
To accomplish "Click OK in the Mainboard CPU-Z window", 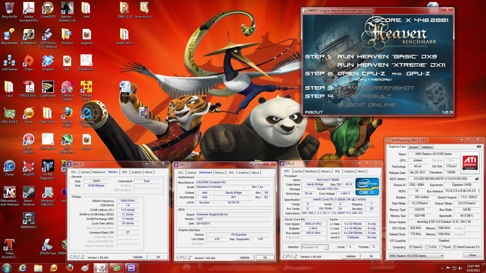I will (x=265, y=258).
